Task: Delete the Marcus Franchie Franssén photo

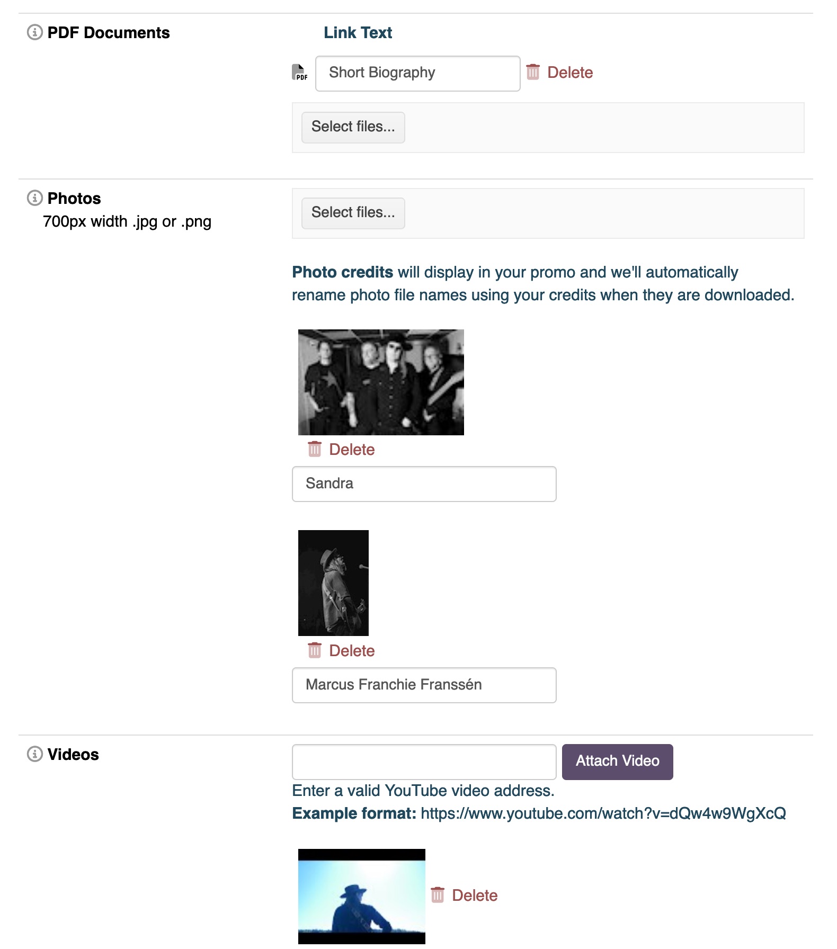Action: [352, 651]
